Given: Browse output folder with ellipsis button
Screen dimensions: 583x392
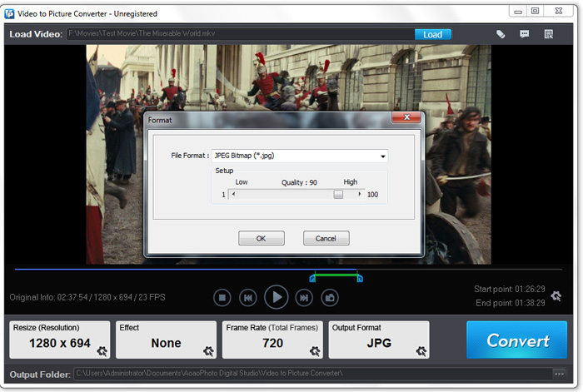Looking at the screenshot, I should 559,374.
